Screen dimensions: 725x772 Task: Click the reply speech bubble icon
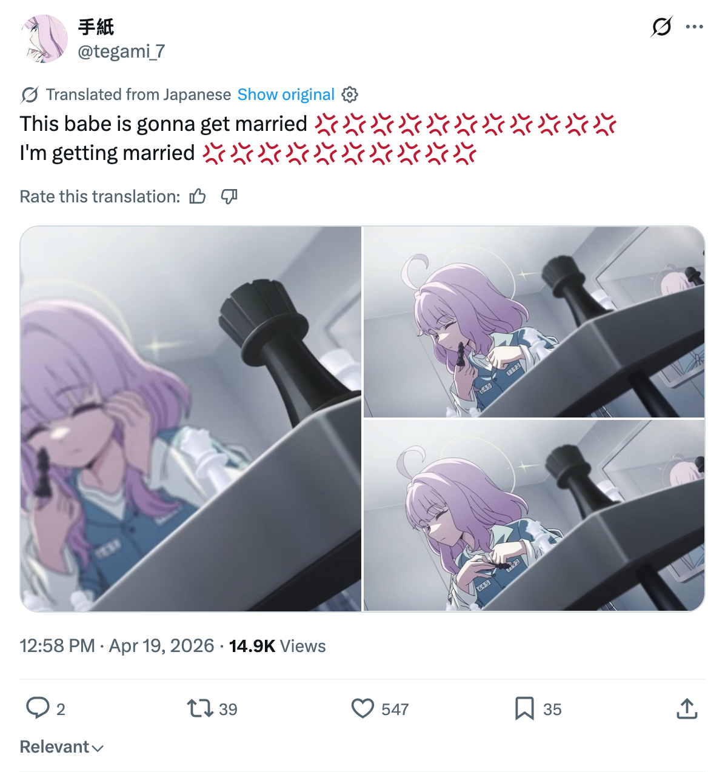[x=38, y=708]
